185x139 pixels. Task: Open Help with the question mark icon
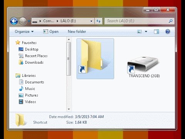168,32
